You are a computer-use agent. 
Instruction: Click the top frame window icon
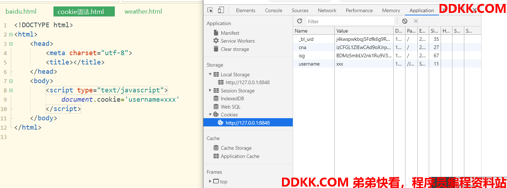pos(216,182)
